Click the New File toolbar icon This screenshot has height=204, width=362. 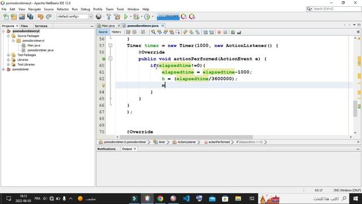tap(6, 16)
